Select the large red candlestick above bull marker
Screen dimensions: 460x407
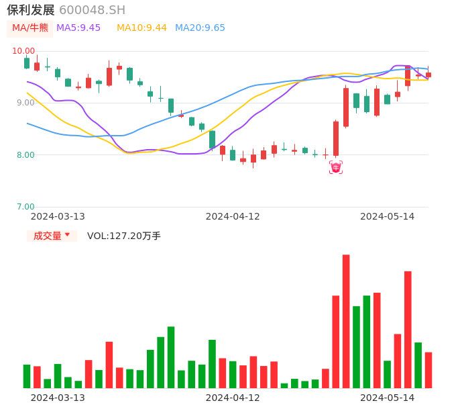pyautogui.click(x=336, y=138)
